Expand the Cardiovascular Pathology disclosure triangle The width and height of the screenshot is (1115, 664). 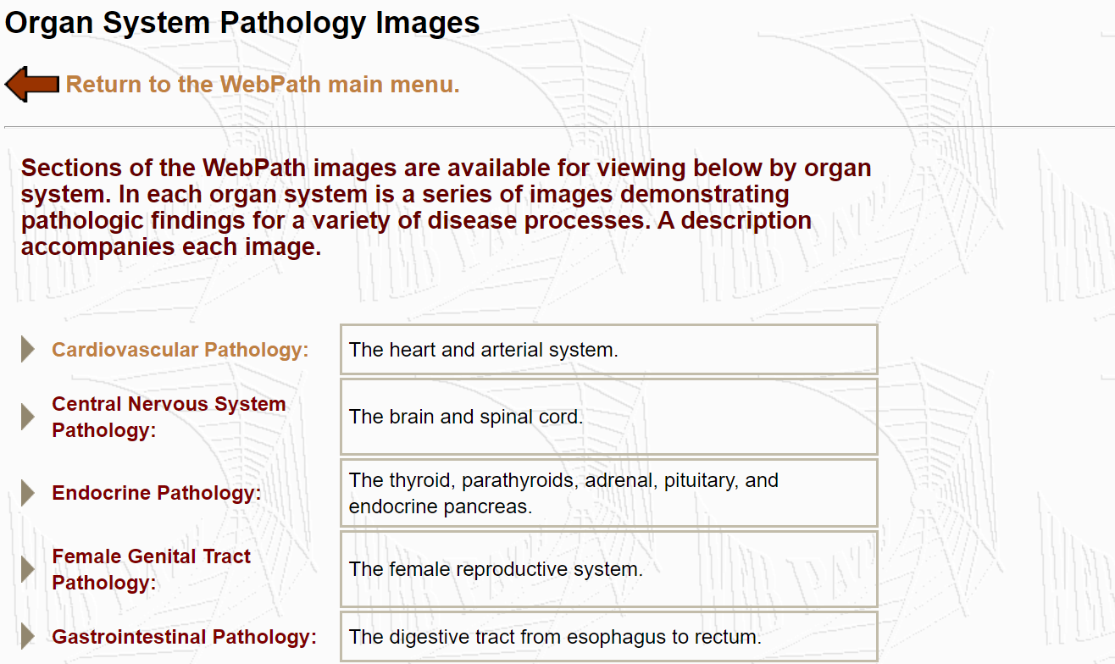pos(25,347)
